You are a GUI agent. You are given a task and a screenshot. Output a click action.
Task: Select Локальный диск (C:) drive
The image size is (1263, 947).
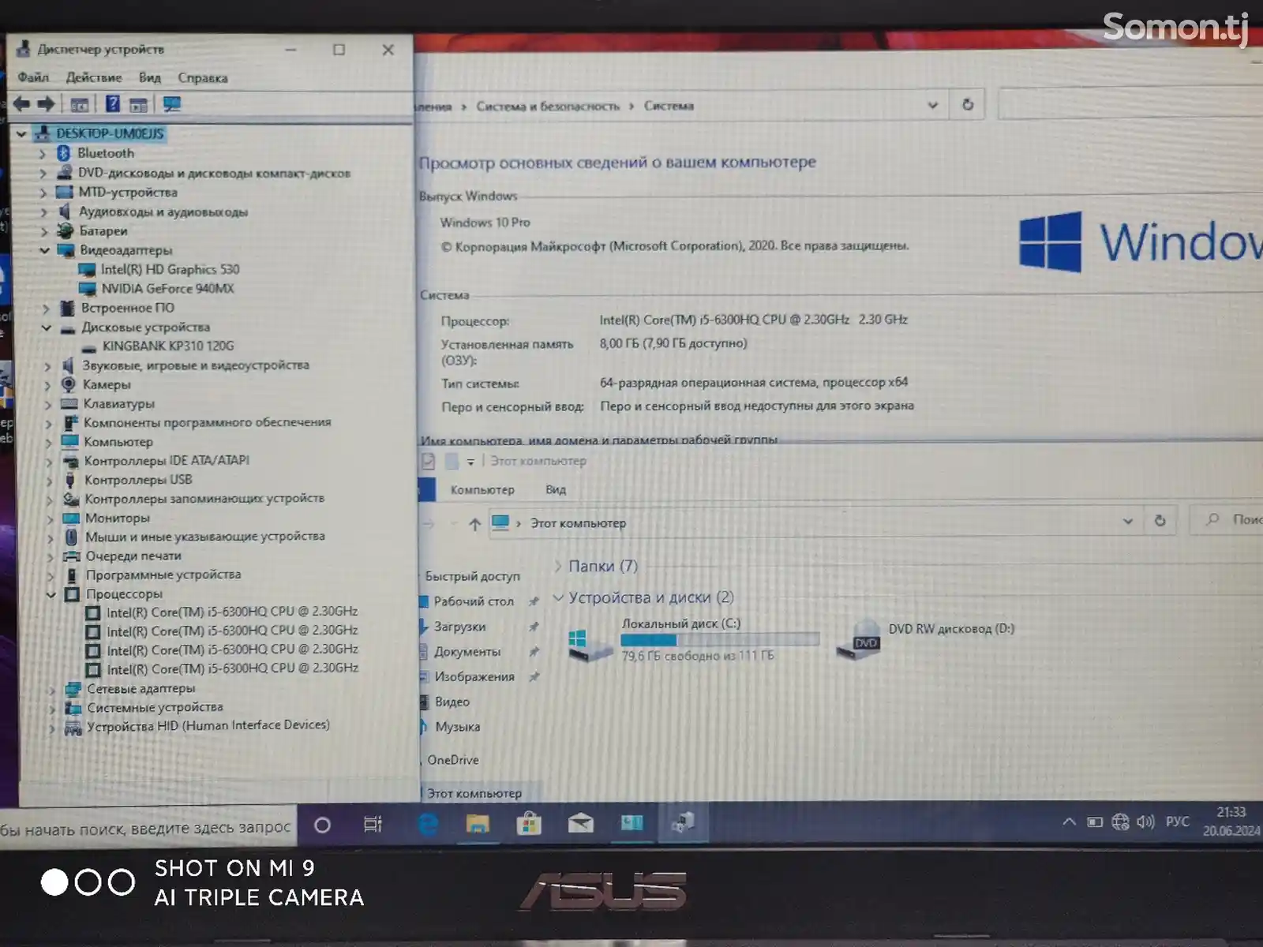(695, 639)
